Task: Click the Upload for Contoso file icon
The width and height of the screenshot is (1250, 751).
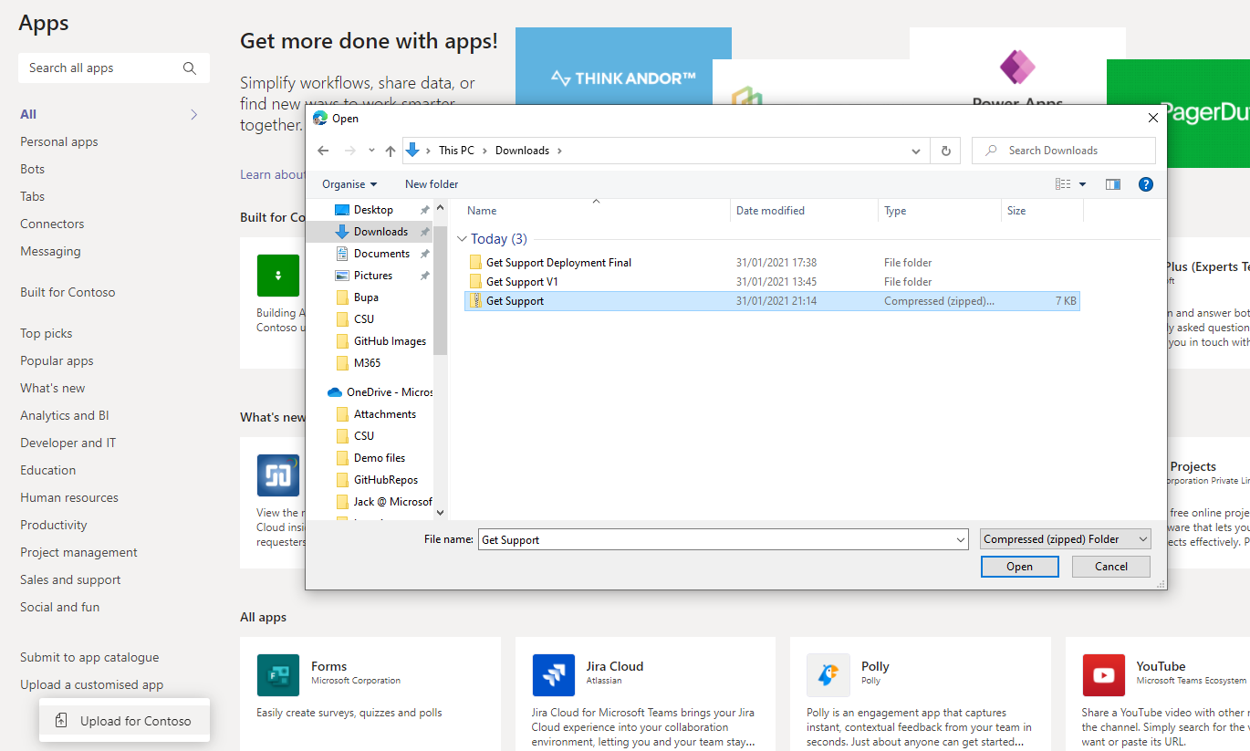Action: (x=61, y=721)
